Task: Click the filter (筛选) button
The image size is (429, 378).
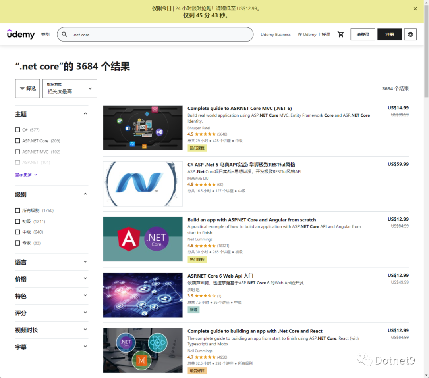Action: click(x=27, y=88)
